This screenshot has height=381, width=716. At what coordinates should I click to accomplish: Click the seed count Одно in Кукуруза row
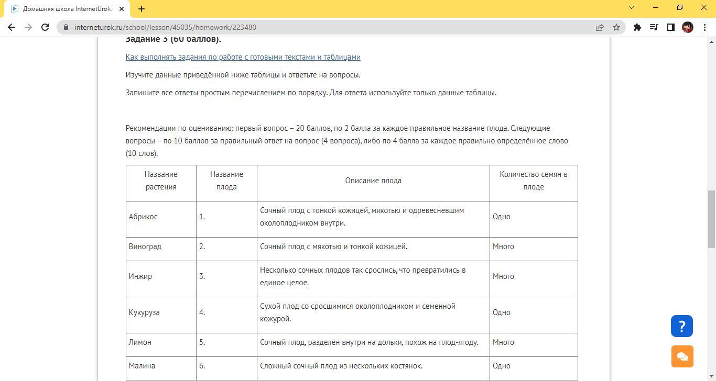pyautogui.click(x=502, y=312)
